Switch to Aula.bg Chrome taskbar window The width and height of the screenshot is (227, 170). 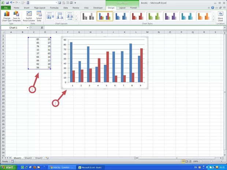[x=62, y=167]
